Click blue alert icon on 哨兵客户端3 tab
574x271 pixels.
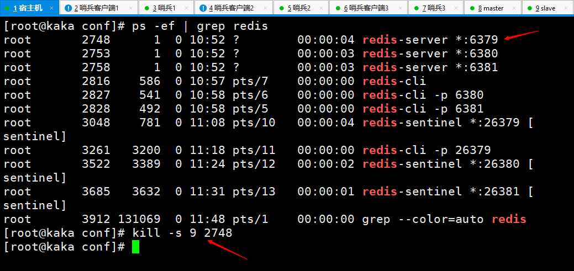point(338,8)
